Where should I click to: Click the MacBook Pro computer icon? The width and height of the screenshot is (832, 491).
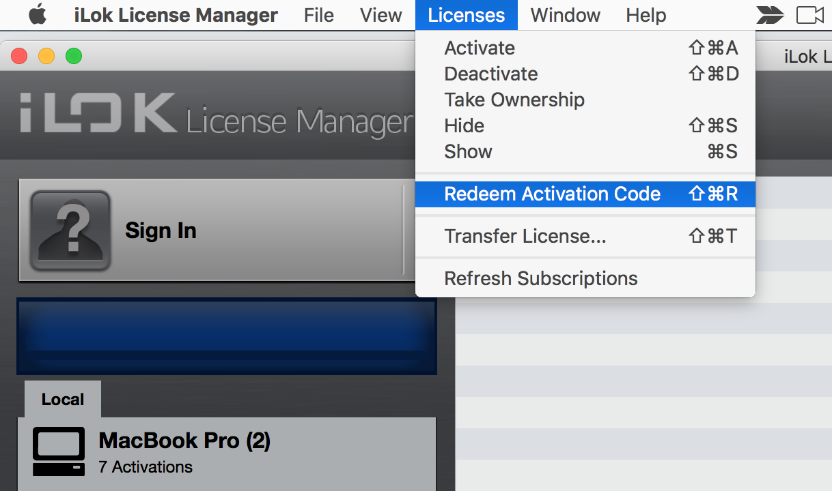(x=59, y=451)
